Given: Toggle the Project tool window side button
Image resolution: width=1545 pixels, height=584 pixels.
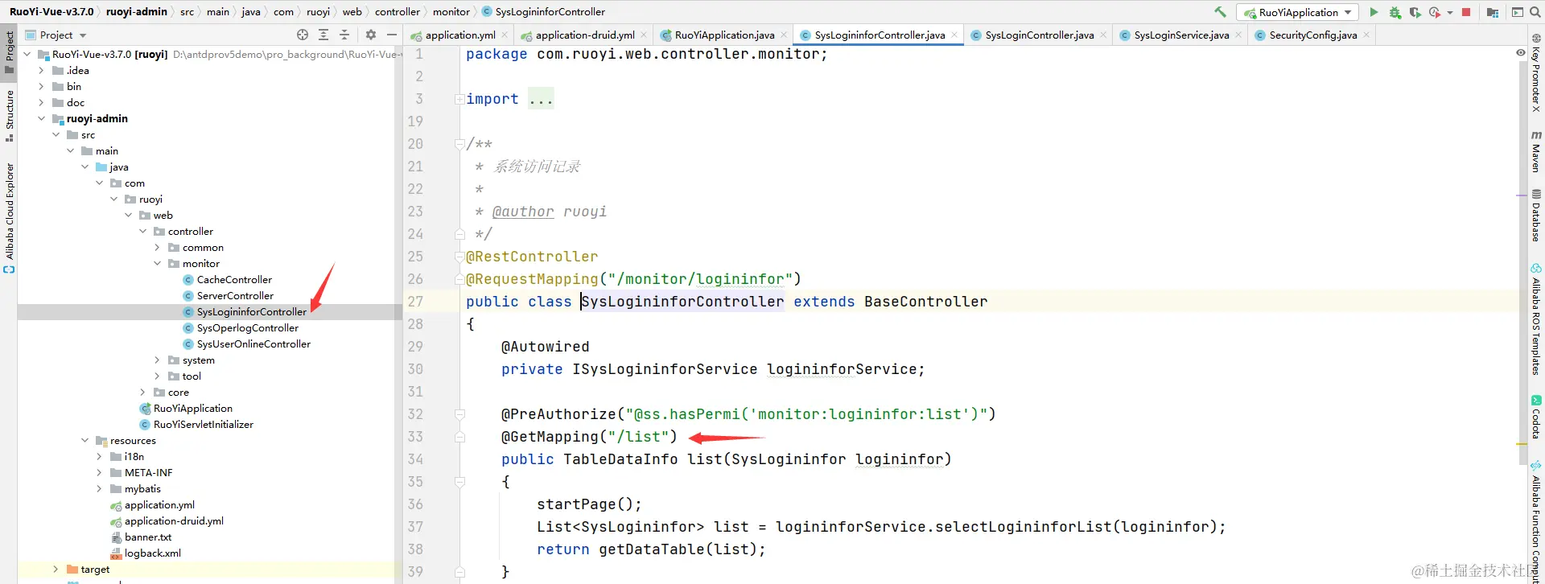Looking at the screenshot, I should pos(10,51).
